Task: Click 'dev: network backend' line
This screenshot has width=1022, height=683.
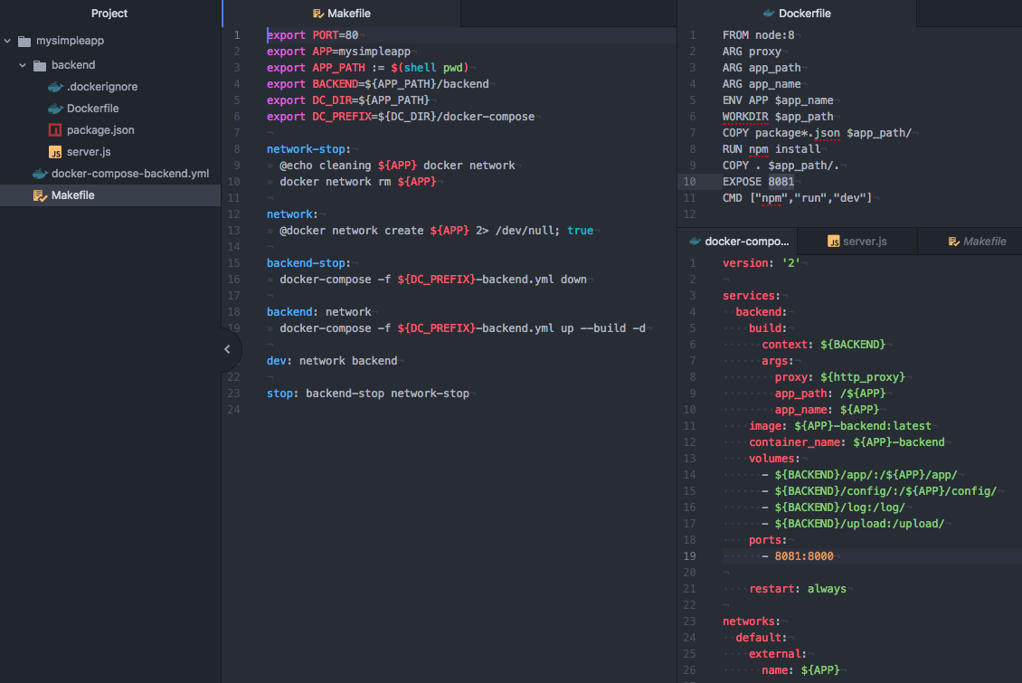Action: pyautogui.click(x=332, y=361)
